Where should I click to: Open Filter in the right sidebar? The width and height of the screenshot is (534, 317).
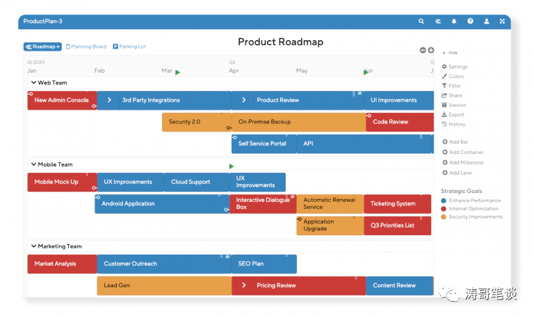point(454,86)
